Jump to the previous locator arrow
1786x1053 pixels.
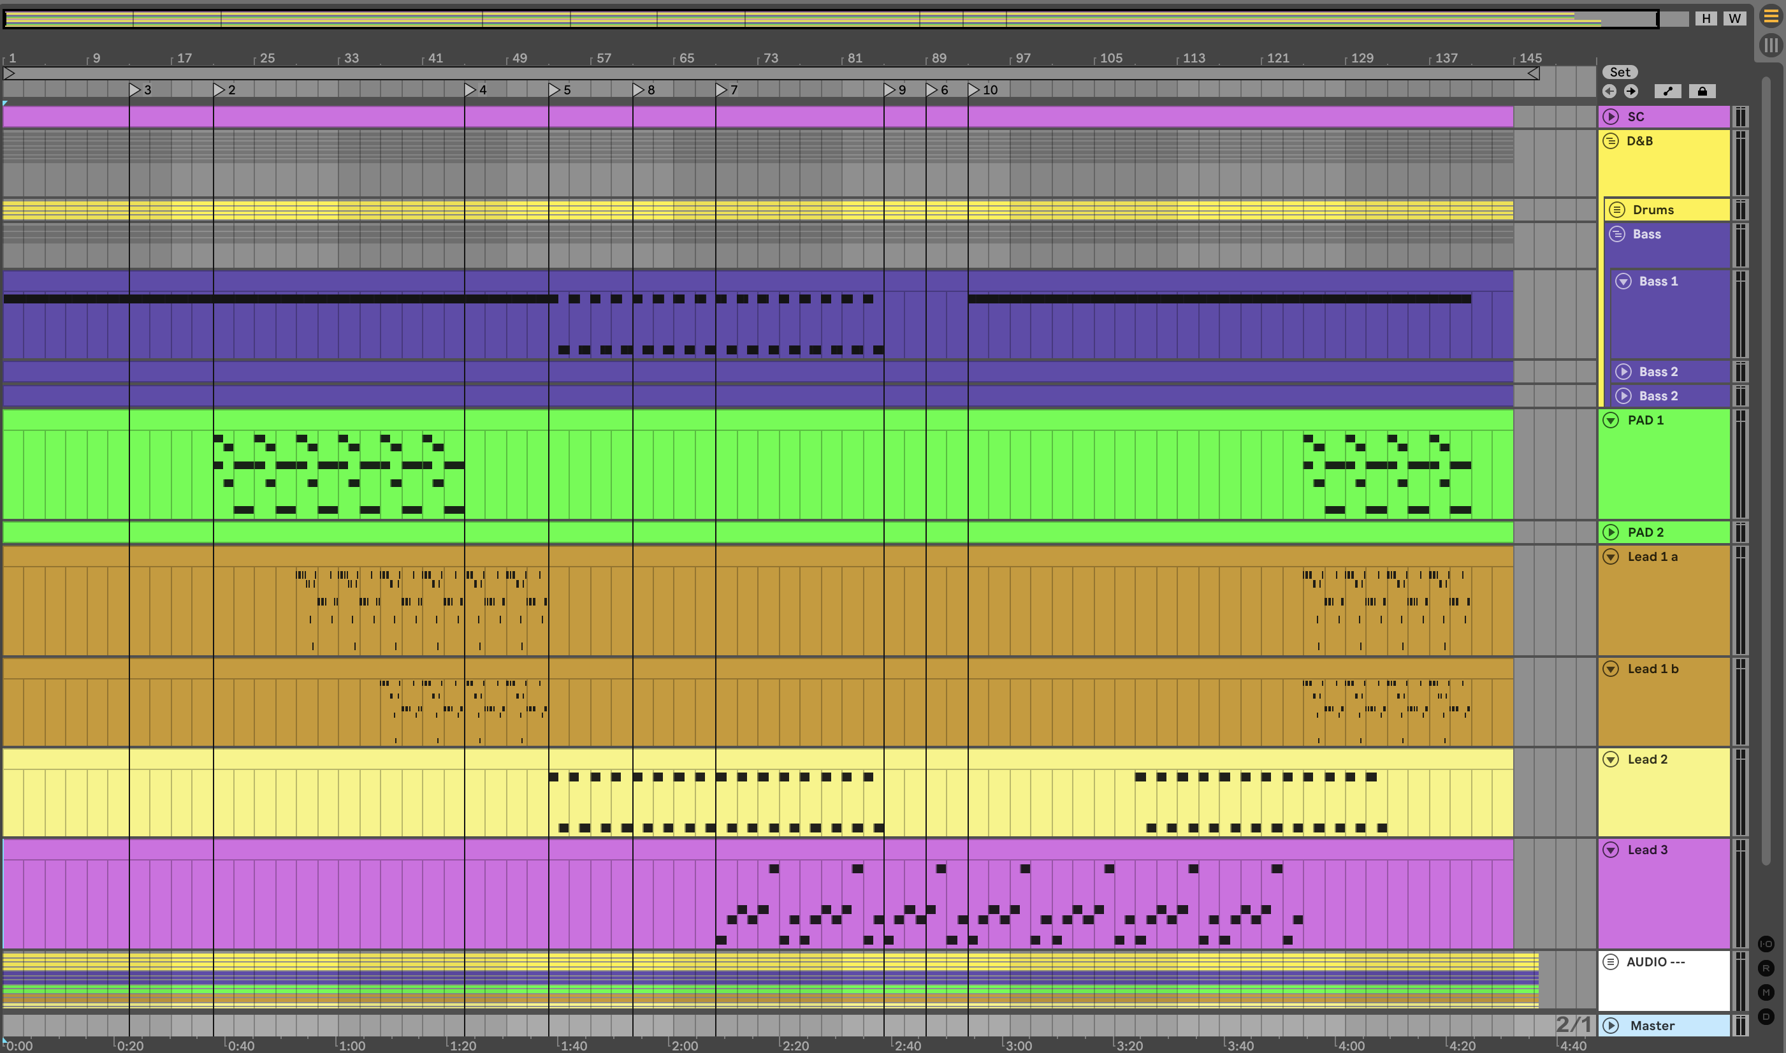(x=1609, y=91)
